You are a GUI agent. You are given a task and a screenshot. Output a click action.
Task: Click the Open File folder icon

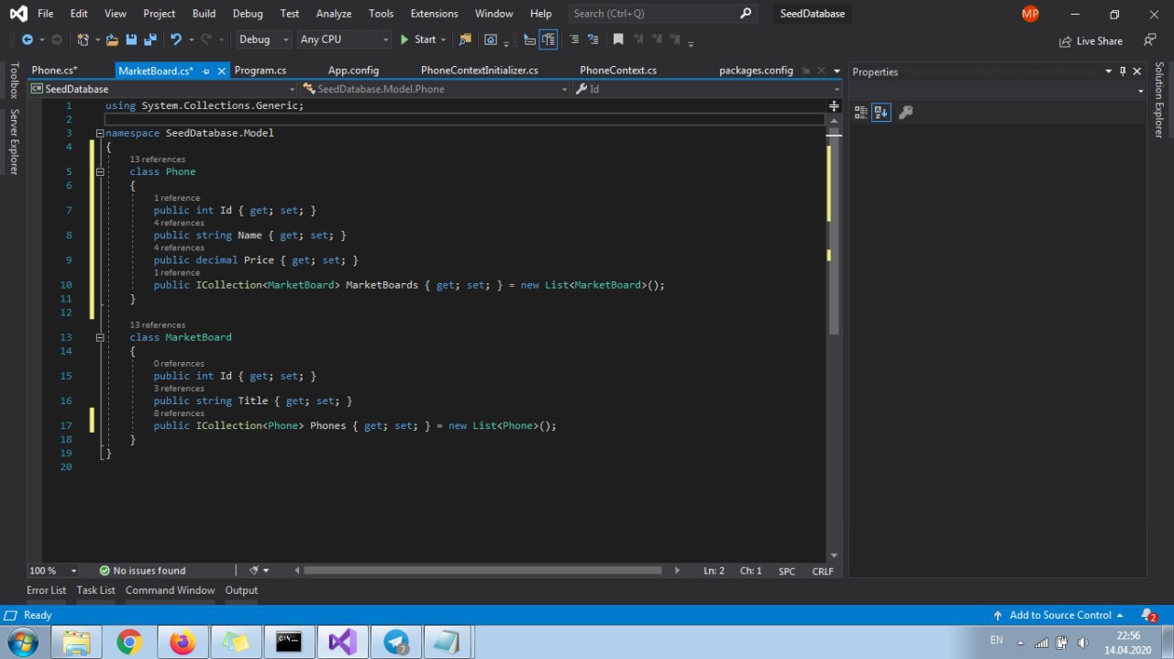pos(112,39)
